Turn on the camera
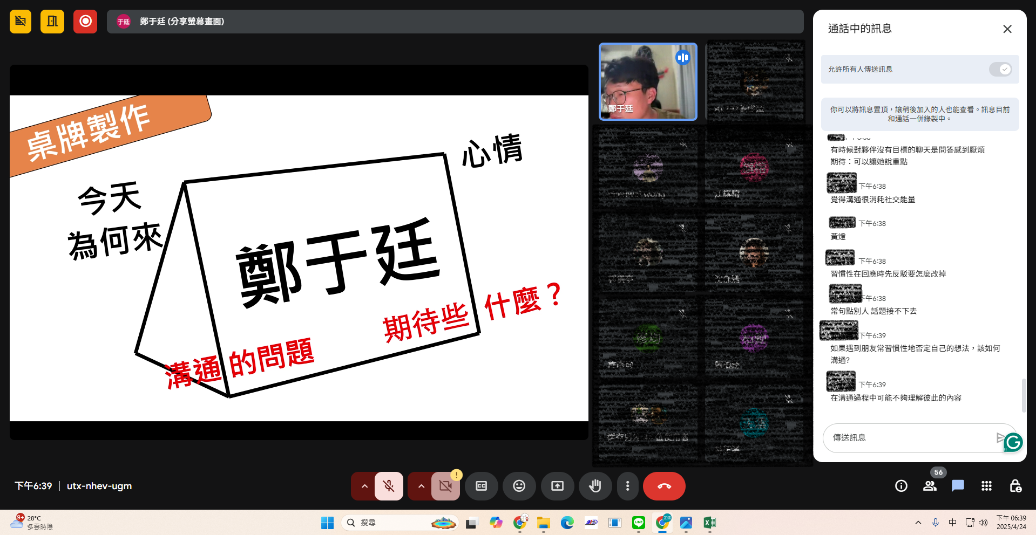Image resolution: width=1036 pixels, height=535 pixels. coord(445,486)
